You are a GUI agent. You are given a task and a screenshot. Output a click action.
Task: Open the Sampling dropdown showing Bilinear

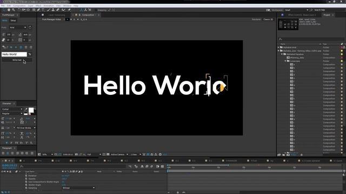(78, 188)
